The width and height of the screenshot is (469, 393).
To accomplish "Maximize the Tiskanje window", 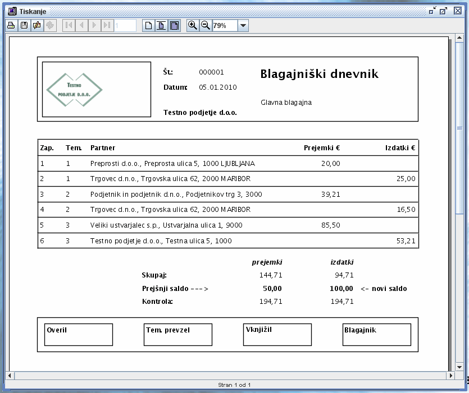I will click(444, 11).
